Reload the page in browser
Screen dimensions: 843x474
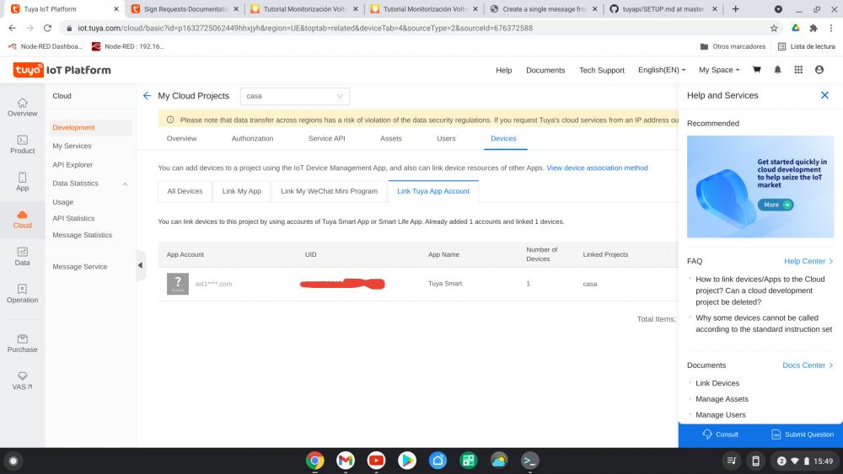click(x=47, y=28)
